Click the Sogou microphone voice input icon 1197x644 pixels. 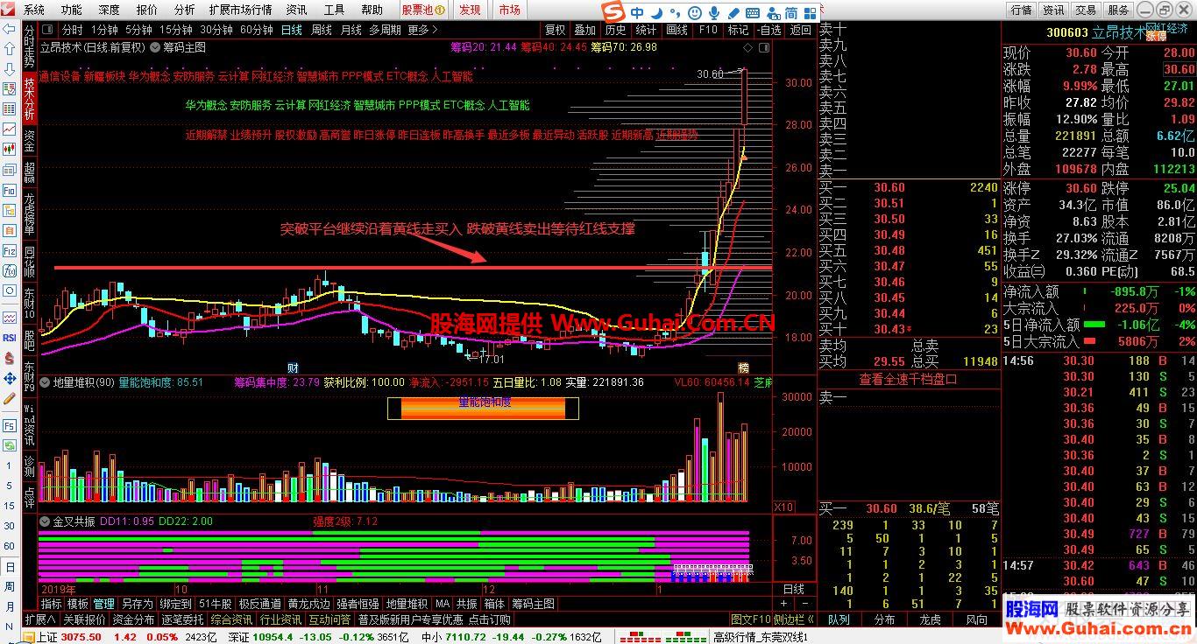click(714, 12)
